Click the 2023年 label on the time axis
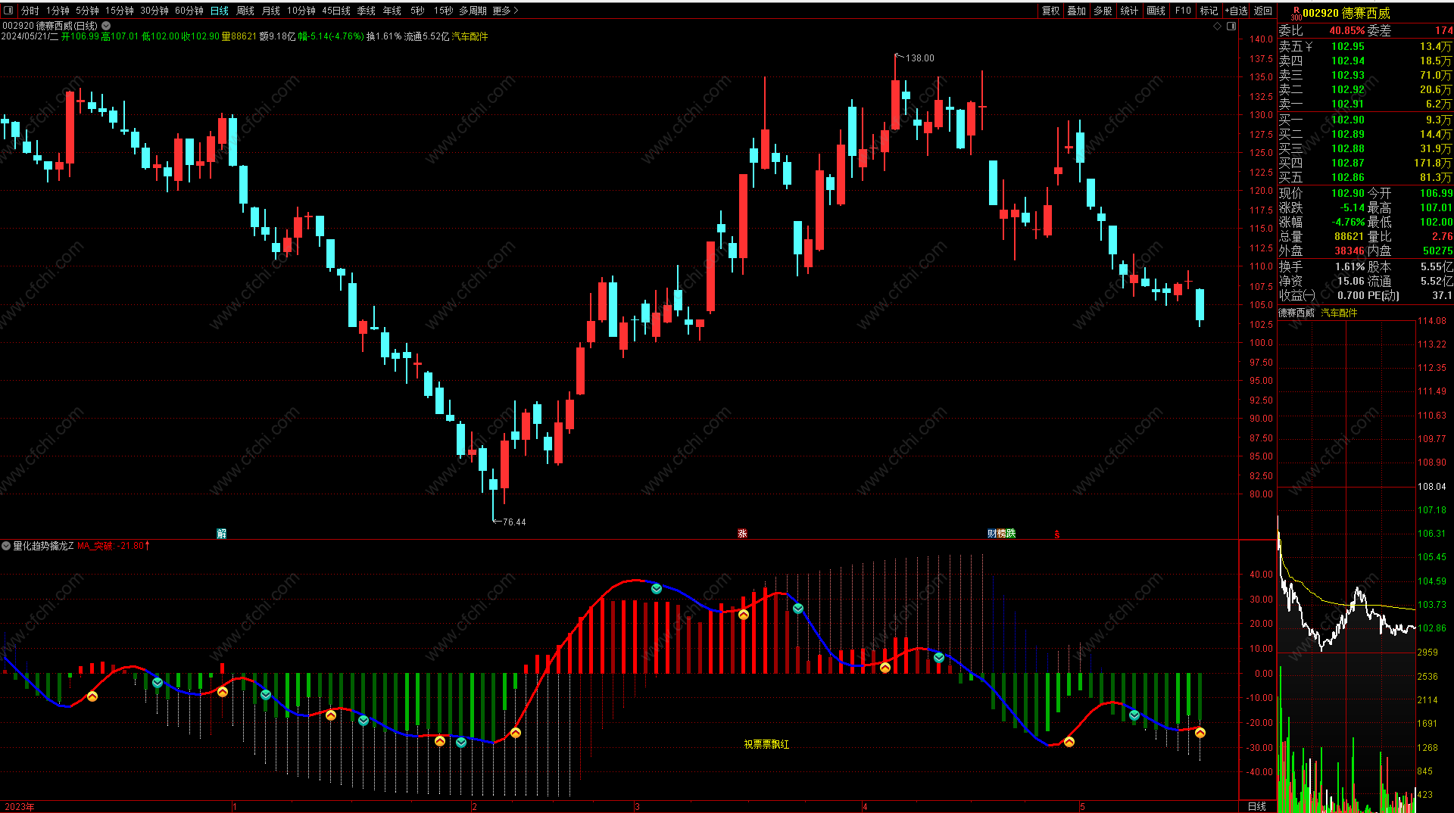The width and height of the screenshot is (1454, 813). pos(19,807)
